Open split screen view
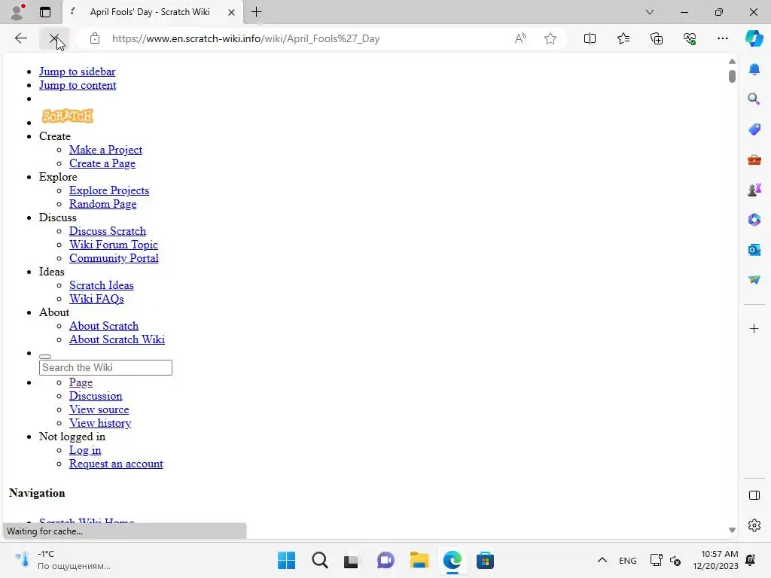Viewport: 771px width, 578px height. click(x=590, y=38)
